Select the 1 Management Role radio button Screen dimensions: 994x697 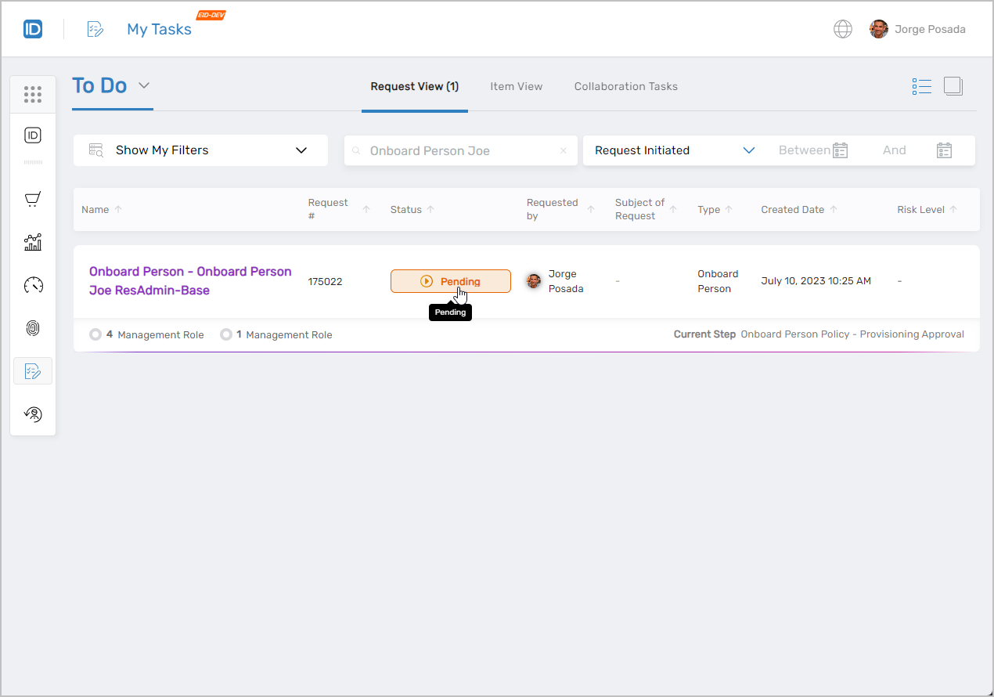pyautogui.click(x=226, y=334)
